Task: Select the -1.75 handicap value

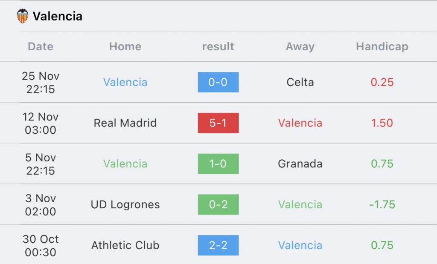Action: point(382,204)
